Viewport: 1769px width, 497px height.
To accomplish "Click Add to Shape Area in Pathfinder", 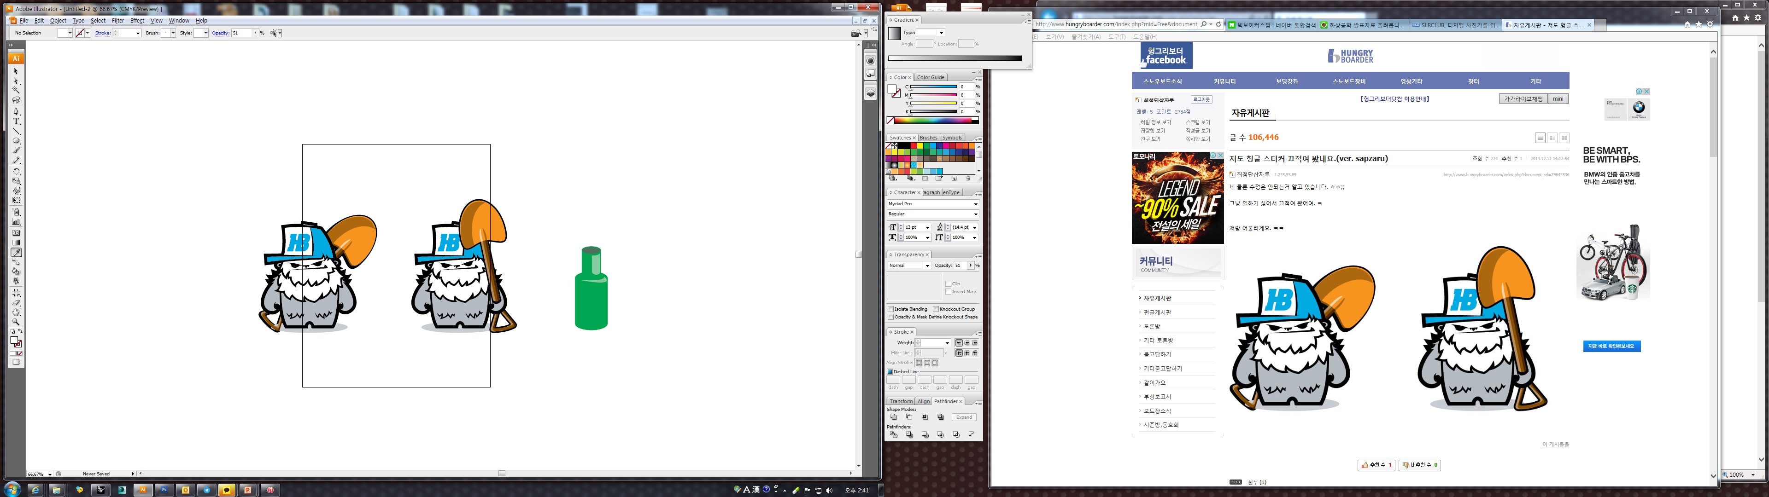I will pos(893,416).
